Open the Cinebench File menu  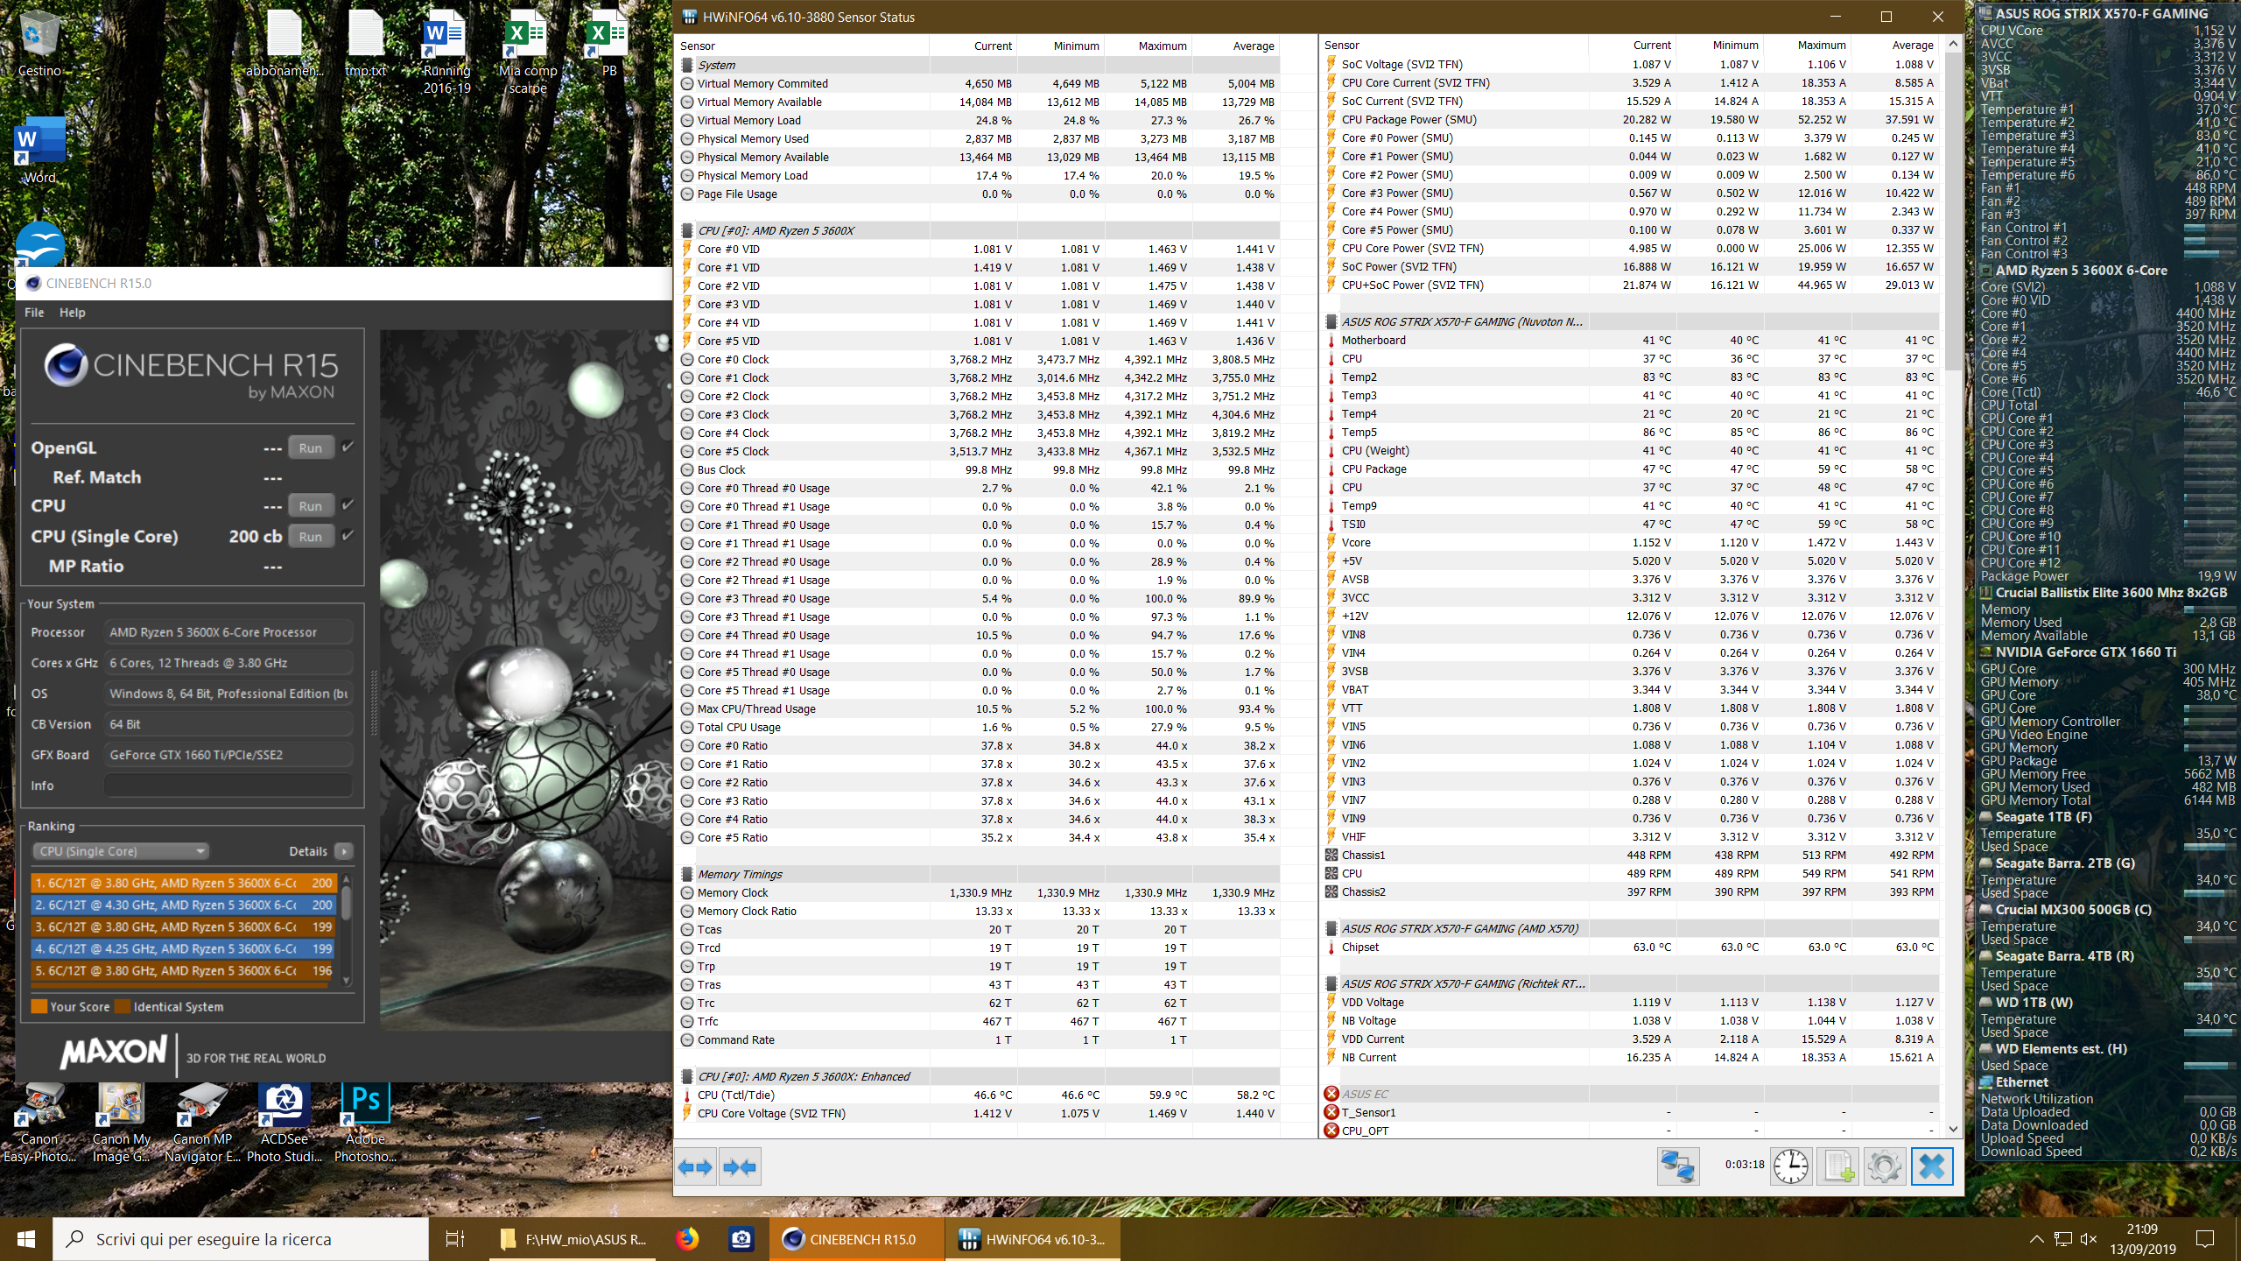click(x=34, y=313)
